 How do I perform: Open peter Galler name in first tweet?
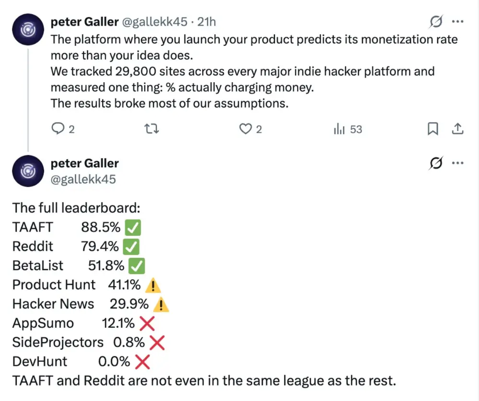pyautogui.click(x=84, y=22)
